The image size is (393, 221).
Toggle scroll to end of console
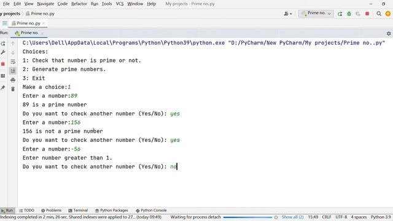(13, 71)
